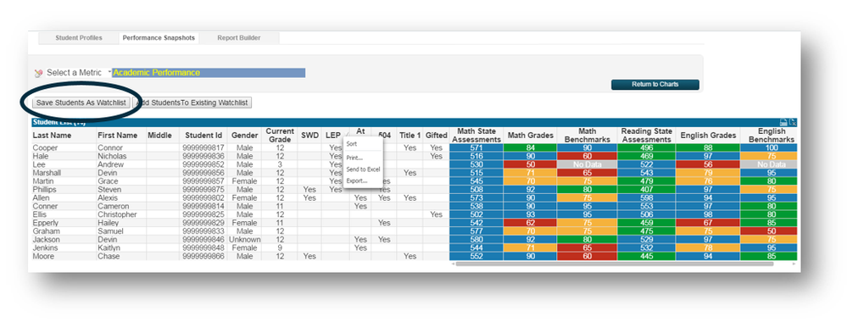Click the Title 1 column header
This screenshot has height=322, width=847.
pyautogui.click(x=410, y=135)
